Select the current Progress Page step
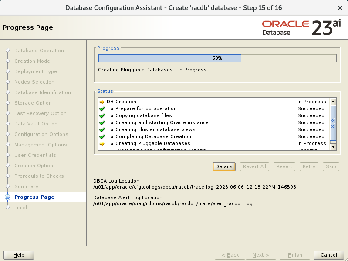The image size is (348, 261). pyautogui.click(x=34, y=197)
